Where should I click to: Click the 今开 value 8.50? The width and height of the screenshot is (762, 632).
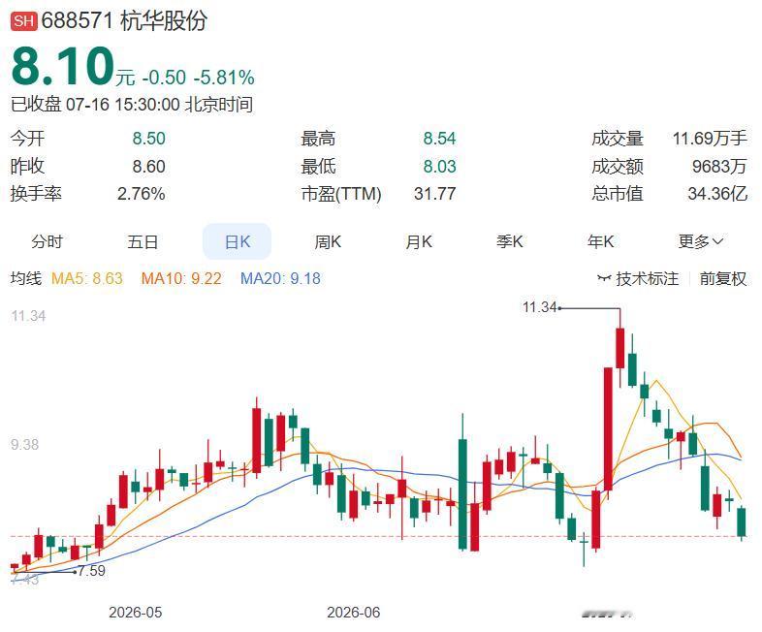click(x=148, y=139)
